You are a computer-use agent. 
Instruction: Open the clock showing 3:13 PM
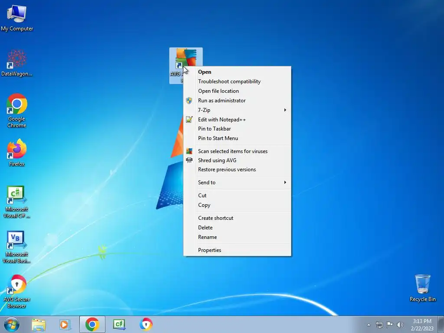pos(422,324)
